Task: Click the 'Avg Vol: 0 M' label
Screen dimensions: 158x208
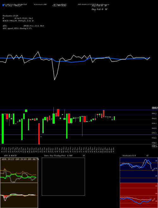Action: 99,5
